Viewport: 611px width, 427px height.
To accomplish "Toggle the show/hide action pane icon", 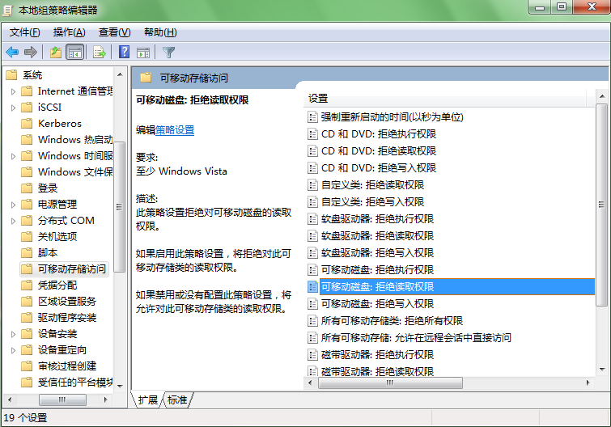I will pos(143,52).
